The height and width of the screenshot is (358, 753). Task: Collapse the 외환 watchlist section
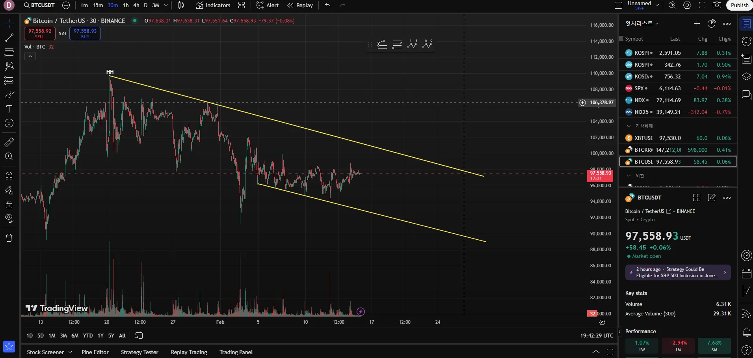629,176
